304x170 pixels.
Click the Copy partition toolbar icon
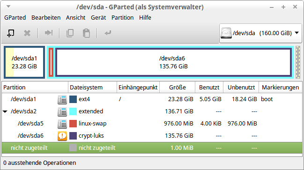click(70, 33)
